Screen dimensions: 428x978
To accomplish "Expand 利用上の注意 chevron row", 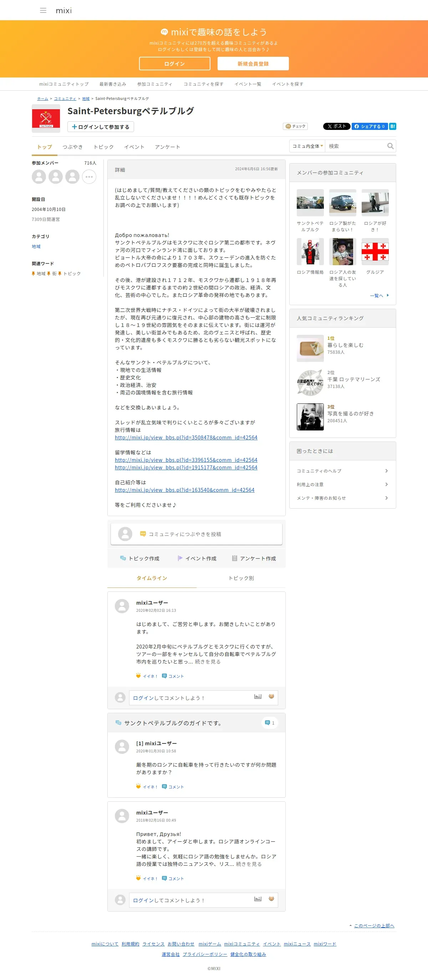I will (343, 484).
